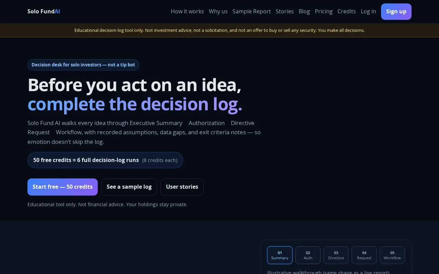Click the 50 free credits info pill

105,160
